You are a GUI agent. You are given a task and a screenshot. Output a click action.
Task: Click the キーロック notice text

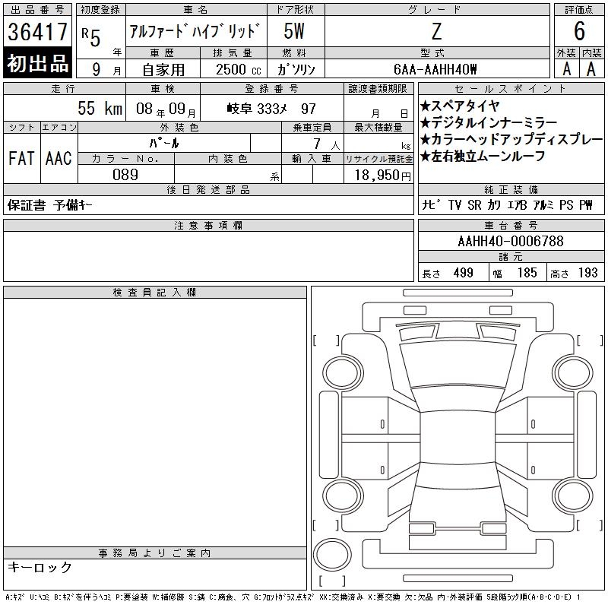pos(40,568)
